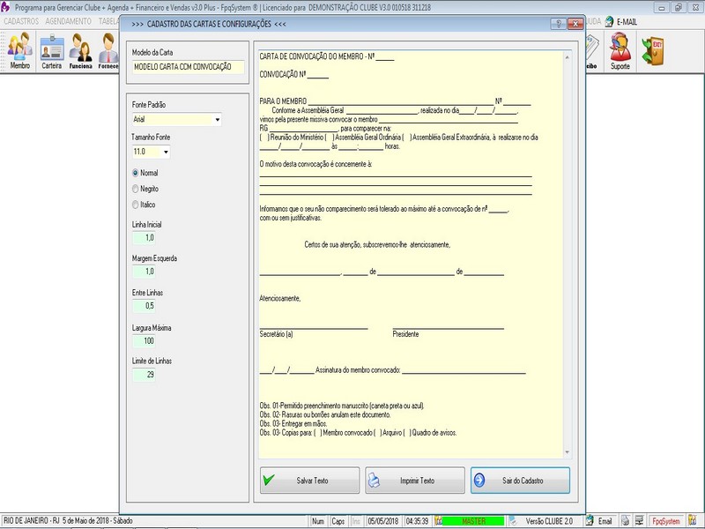
Task: Click the Sair do Cadastro button
Action: tap(520, 480)
